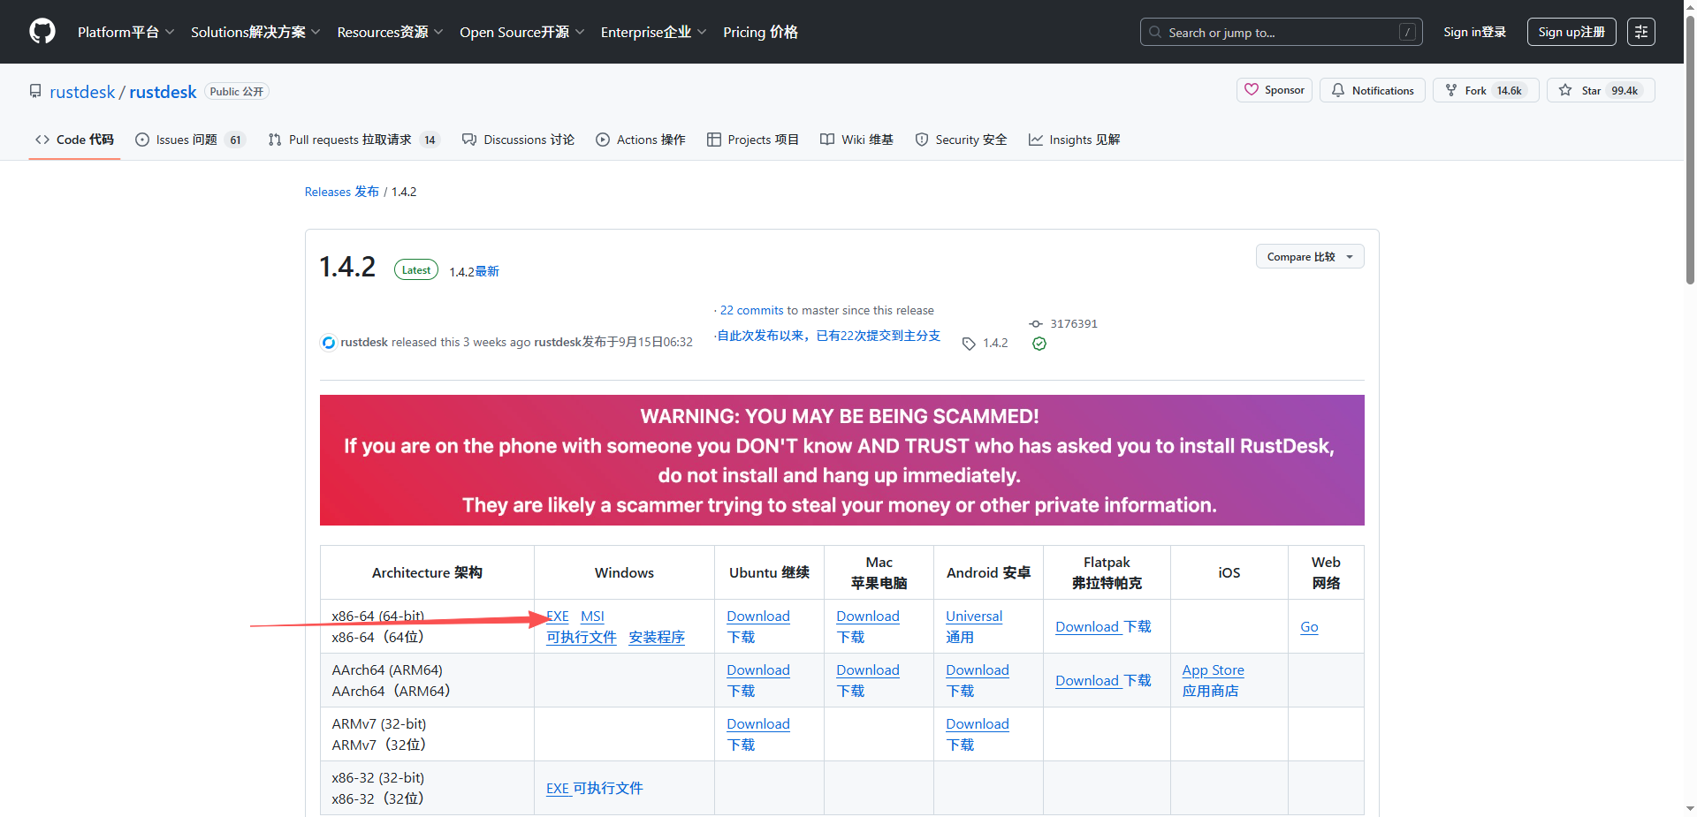1697x817 pixels.
Task: Switch to the Security tab
Action: coord(961,140)
